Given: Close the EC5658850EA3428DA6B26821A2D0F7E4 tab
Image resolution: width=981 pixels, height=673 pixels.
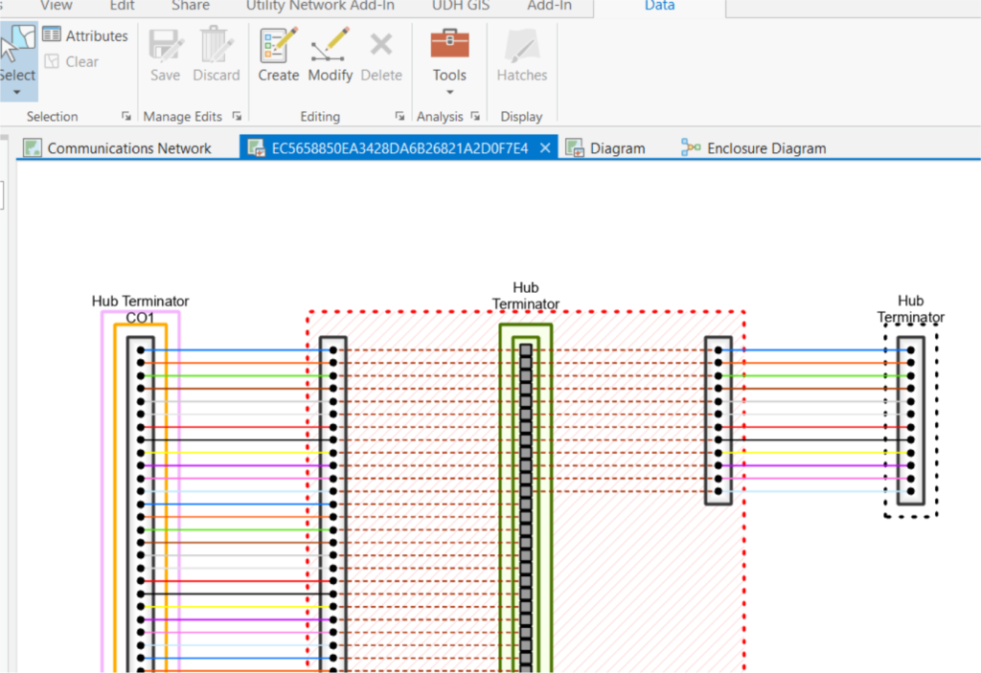Looking at the screenshot, I should 545,148.
